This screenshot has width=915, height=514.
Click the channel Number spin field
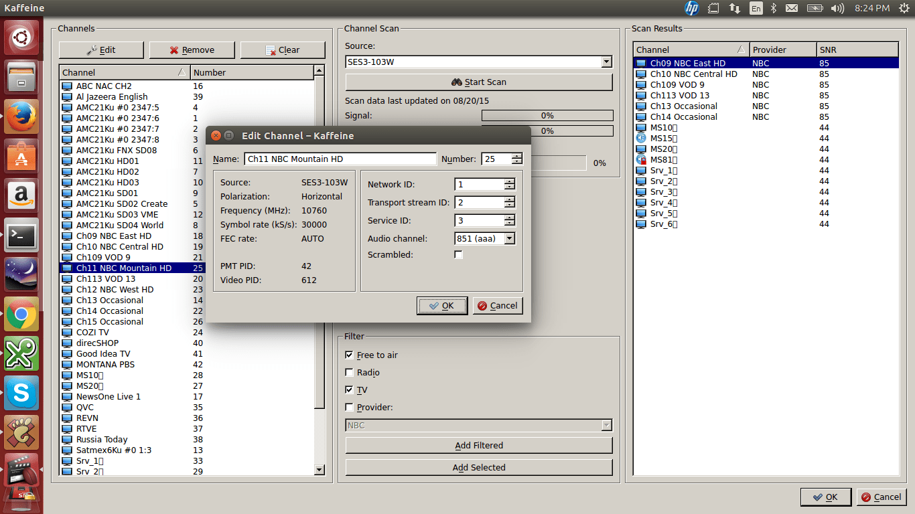[502, 159]
